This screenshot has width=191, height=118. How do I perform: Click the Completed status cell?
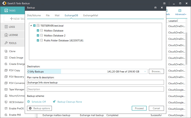pyautogui.click(x=112, y=115)
